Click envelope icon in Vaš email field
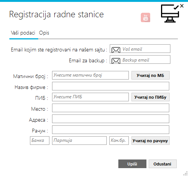This screenshot has width=188, height=176. [116, 50]
